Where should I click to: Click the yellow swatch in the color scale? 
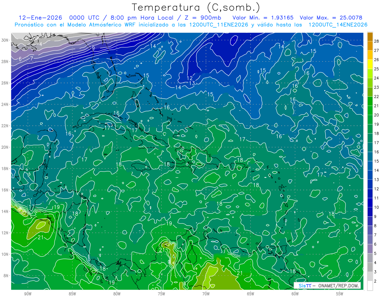[x=370, y=64]
